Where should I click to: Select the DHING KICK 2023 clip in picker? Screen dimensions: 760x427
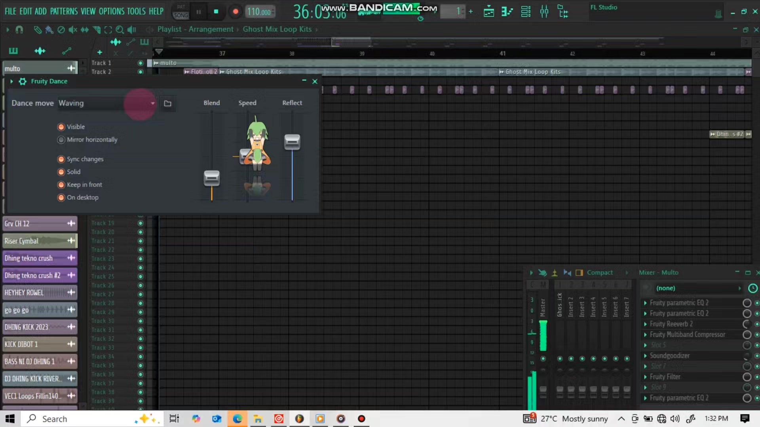click(40, 327)
